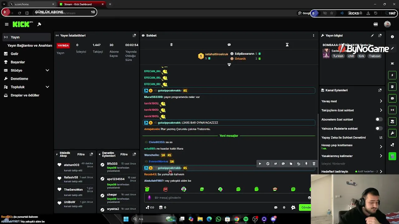This screenshot has height=224, width=399.
Task: Open the Sohbet panel three-dot menu
Action: [314, 35]
